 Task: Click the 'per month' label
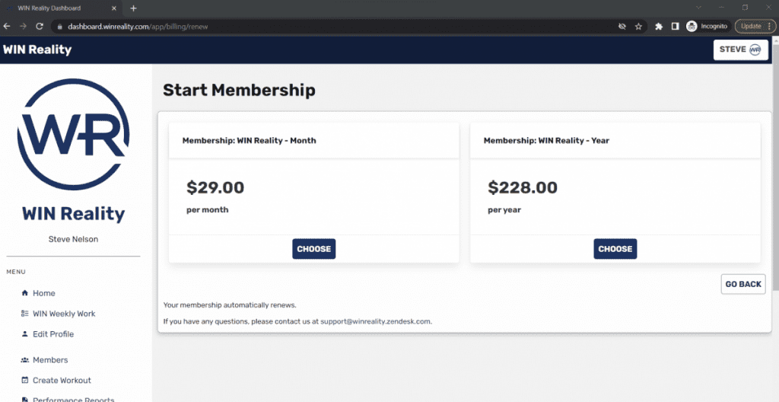point(208,210)
